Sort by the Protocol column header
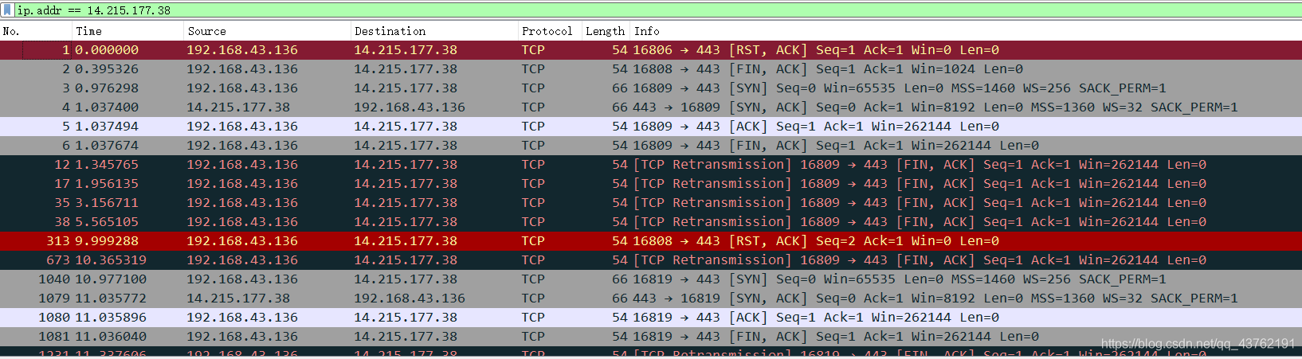1302x359 pixels. (550, 31)
